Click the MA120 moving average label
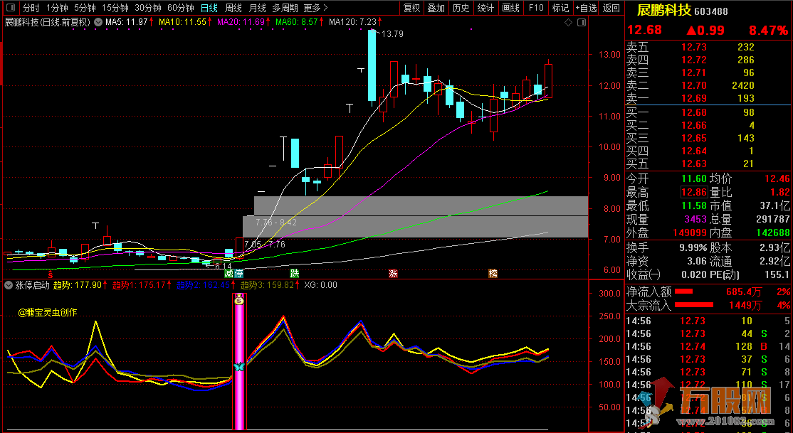The image size is (793, 433). pos(355,22)
